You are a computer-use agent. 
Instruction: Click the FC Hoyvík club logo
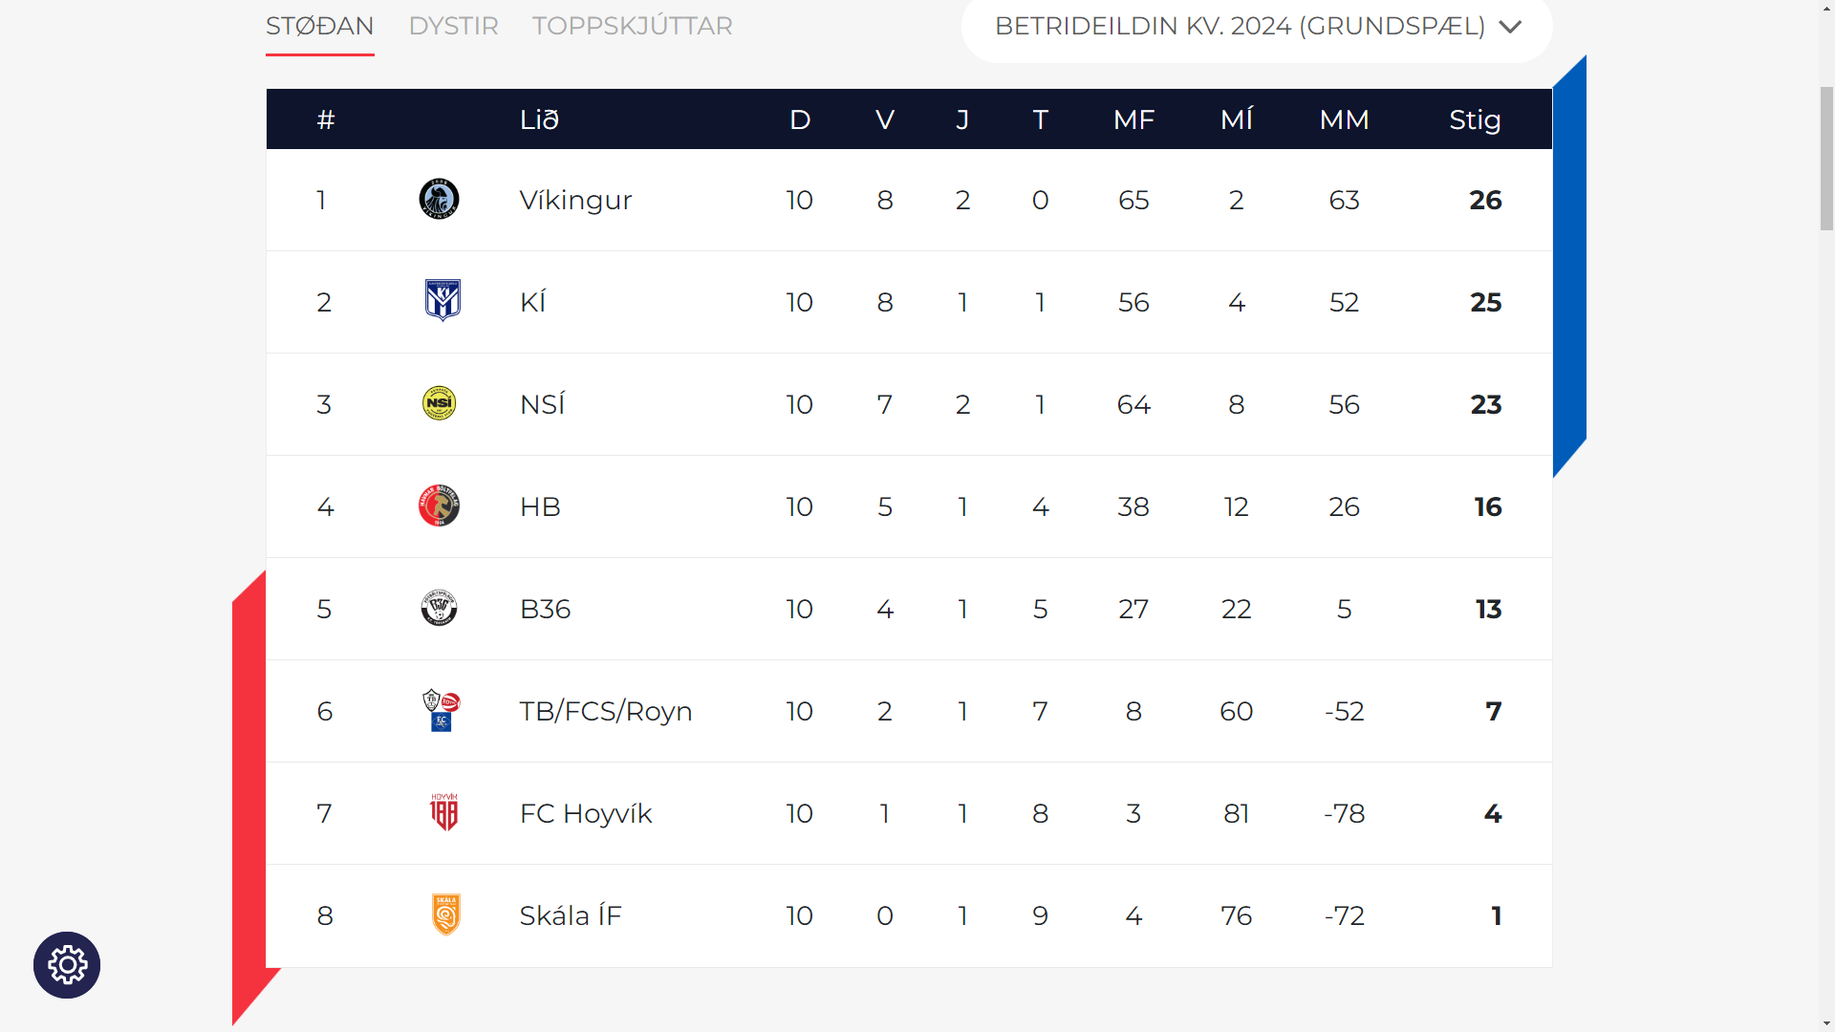[444, 812]
